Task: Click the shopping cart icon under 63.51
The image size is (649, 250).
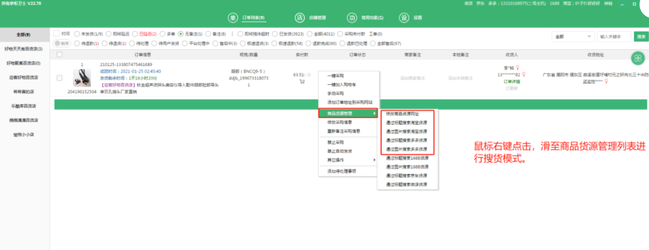Action: click(x=302, y=81)
